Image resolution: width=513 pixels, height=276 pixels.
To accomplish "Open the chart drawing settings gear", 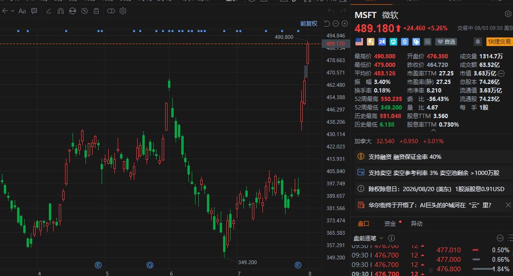I will click(x=123, y=11).
